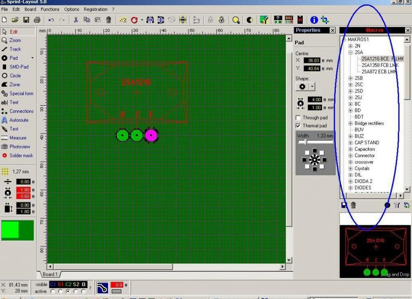Cut selection with scissors icon

tap(76, 20)
